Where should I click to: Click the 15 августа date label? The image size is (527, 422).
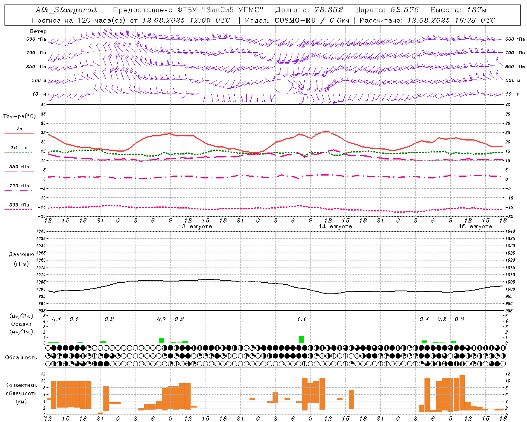pyautogui.click(x=475, y=227)
